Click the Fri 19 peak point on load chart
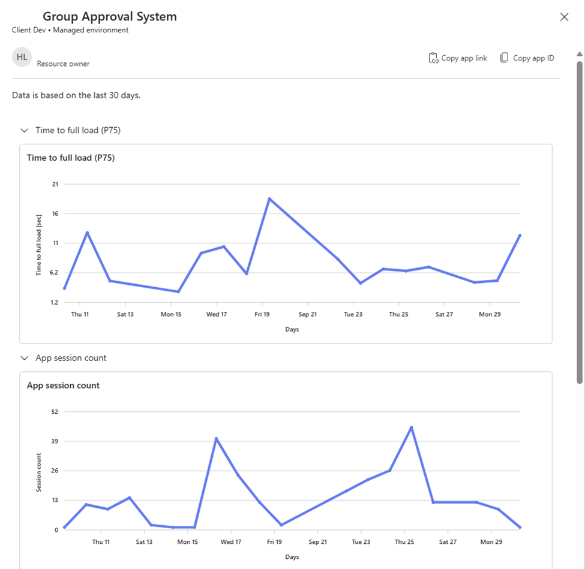The width and height of the screenshot is (585, 569). [269, 198]
